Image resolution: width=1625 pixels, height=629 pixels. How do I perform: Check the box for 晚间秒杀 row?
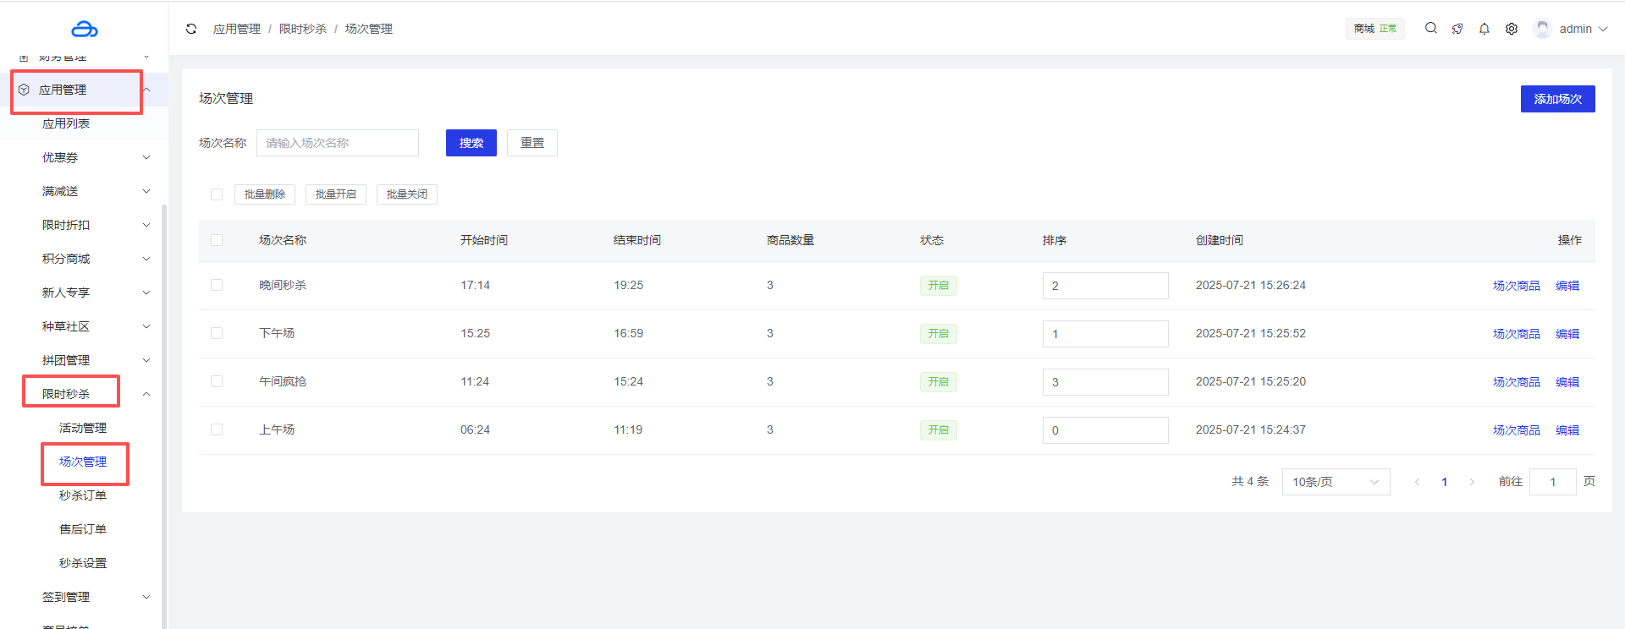tap(217, 286)
